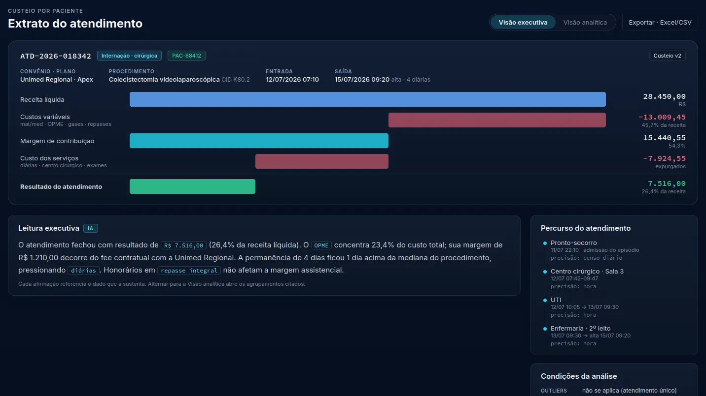
Task: Click attendance ID ATD-2026-018342
Action: [56, 56]
